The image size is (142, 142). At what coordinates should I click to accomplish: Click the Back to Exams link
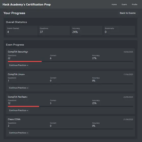click(128, 13)
